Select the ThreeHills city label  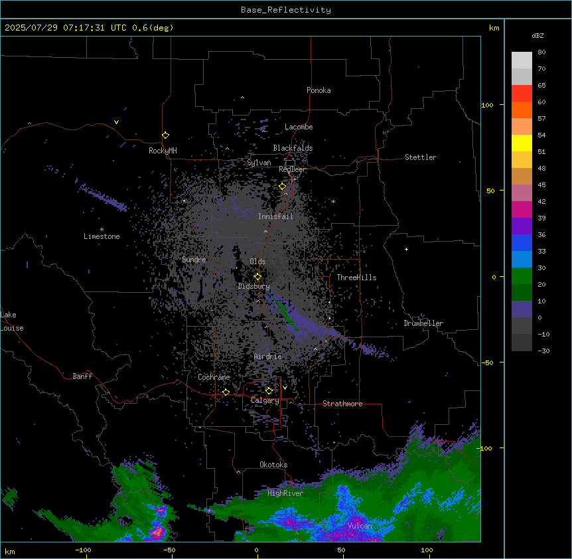point(356,278)
